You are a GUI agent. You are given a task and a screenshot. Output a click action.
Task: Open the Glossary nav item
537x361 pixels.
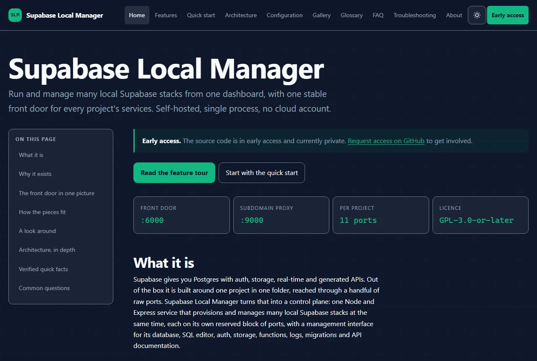352,15
